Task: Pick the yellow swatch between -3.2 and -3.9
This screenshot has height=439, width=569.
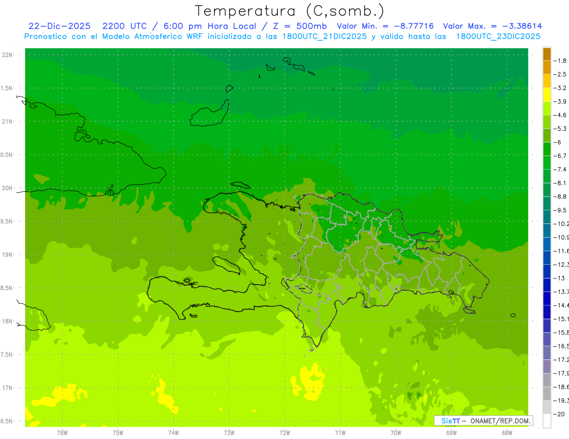Action: click(547, 95)
